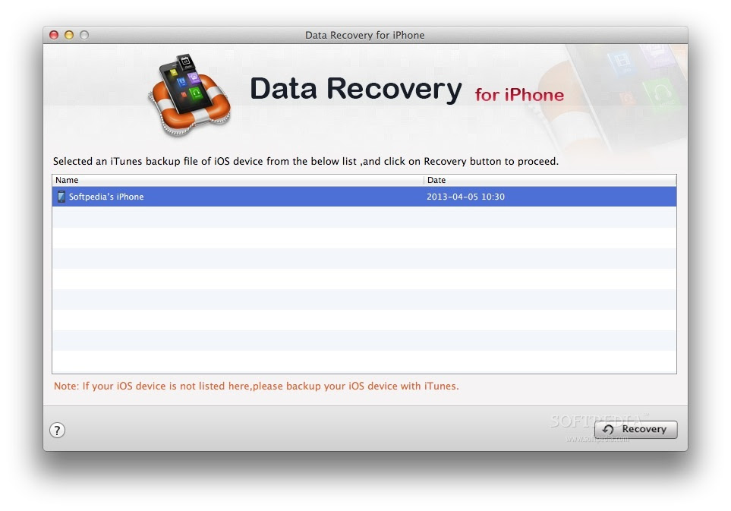Click the gray zoom window button
731x511 pixels.
84,35
